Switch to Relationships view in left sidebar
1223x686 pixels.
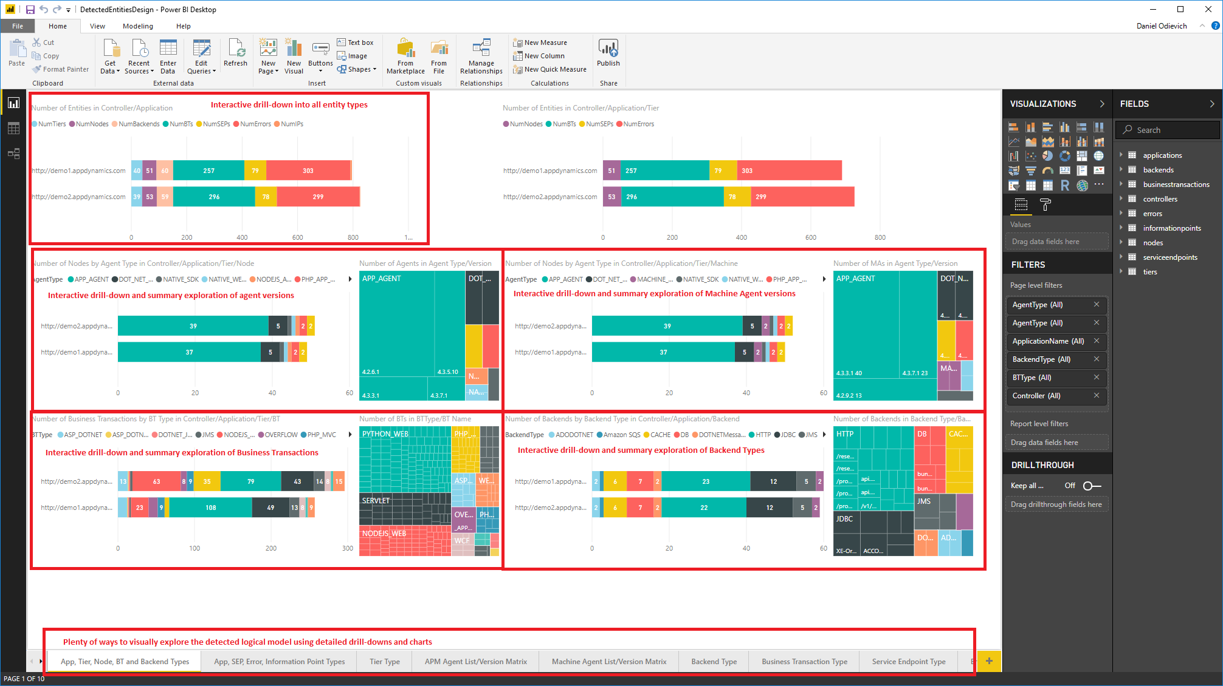13,154
